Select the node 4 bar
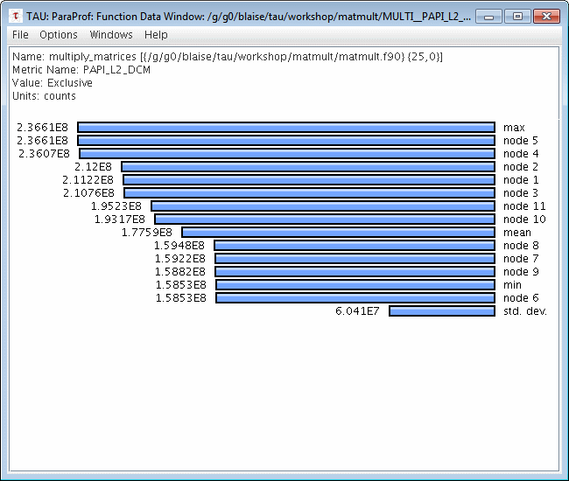Viewport: 569px width, 481px height. tap(287, 154)
